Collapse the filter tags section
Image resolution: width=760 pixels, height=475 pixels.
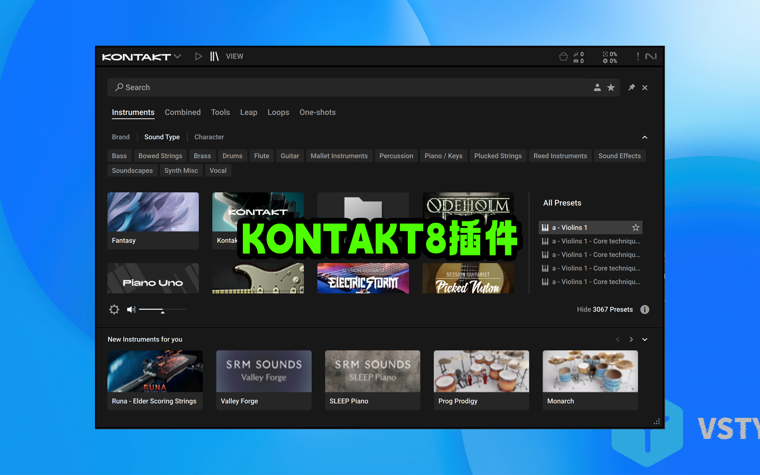click(644, 137)
